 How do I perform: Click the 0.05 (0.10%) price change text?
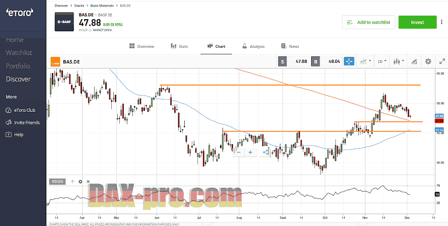coord(113,25)
